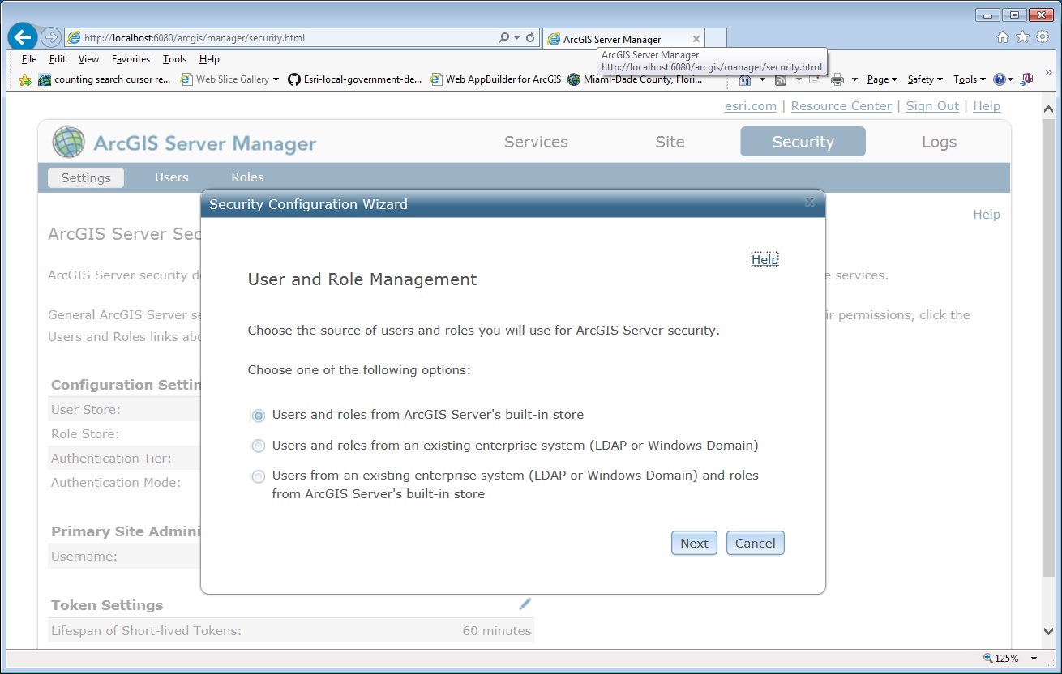Open the Help link inside the wizard
This screenshot has height=674, width=1062.
point(764,260)
